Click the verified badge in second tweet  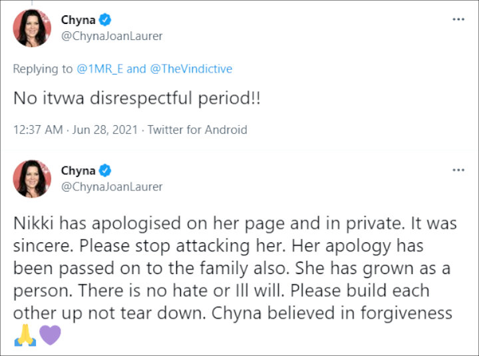pos(105,170)
